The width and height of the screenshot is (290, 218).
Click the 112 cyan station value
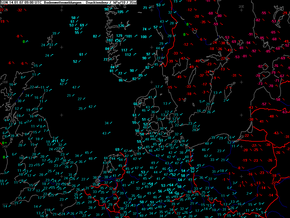pos(128,55)
